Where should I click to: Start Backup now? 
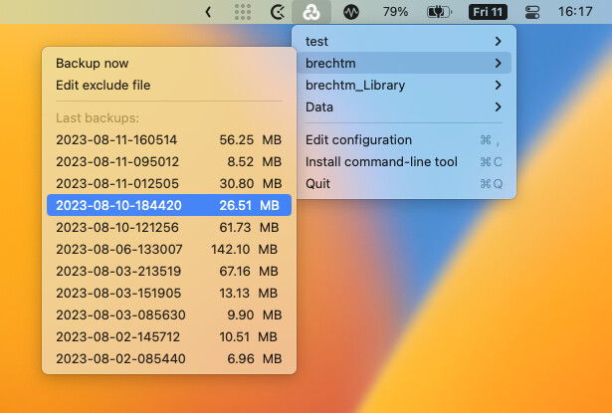(169, 63)
